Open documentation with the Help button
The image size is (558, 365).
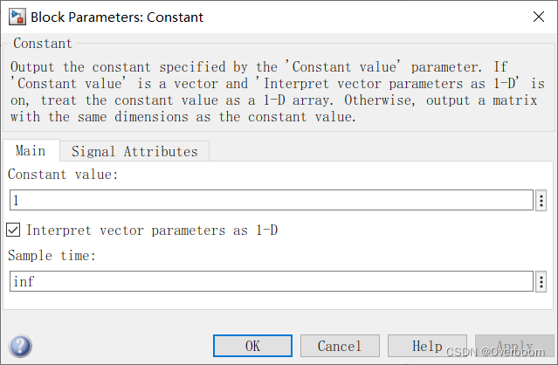(427, 346)
